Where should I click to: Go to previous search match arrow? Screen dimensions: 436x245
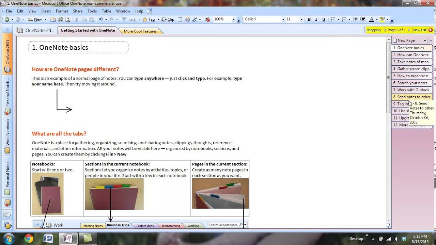pyautogui.click(x=385, y=30)
